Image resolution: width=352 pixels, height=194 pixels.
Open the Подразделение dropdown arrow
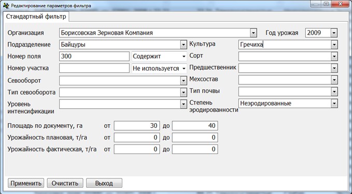pos(184,44)
